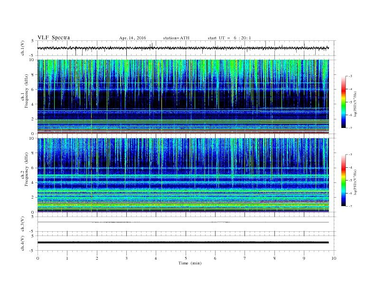Select the log(PSD) label beside ch.2 color bar
Viewport: 376px width, 290px height.
pos(356,182)
